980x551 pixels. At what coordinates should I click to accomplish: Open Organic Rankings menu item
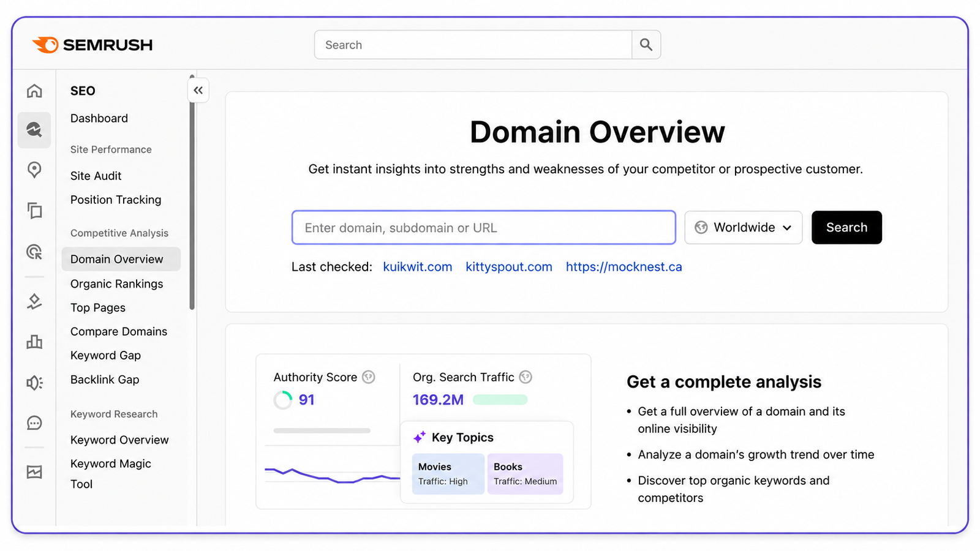(x=117, y=284)
